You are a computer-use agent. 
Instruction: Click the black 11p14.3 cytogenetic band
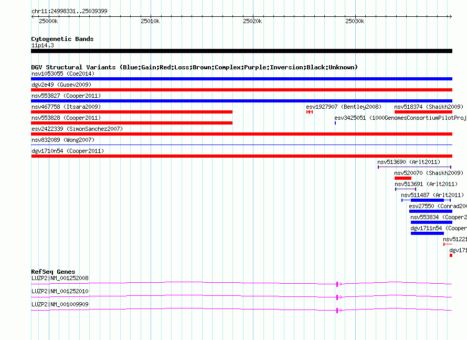click(x=241, y=51)
